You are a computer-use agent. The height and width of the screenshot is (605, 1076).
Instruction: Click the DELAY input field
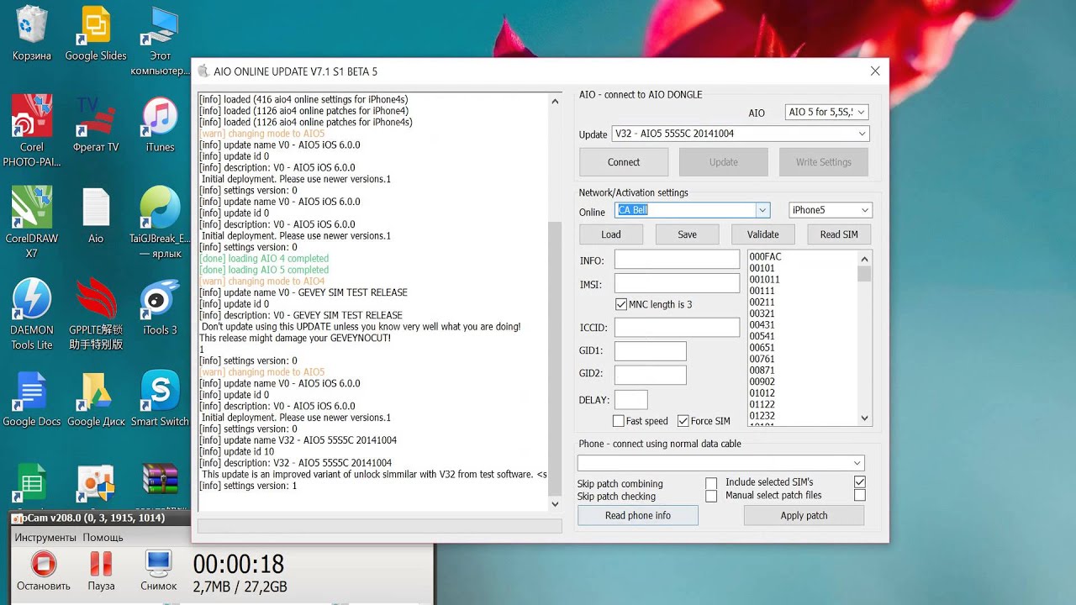[x=631, y=400]
